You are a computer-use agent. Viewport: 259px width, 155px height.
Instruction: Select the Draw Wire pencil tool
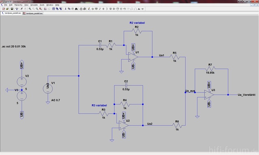pyautogui.click(x=89, y=9)
